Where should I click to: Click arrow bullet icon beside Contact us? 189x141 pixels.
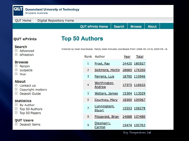pyautogui.click(x=16, y=85)
